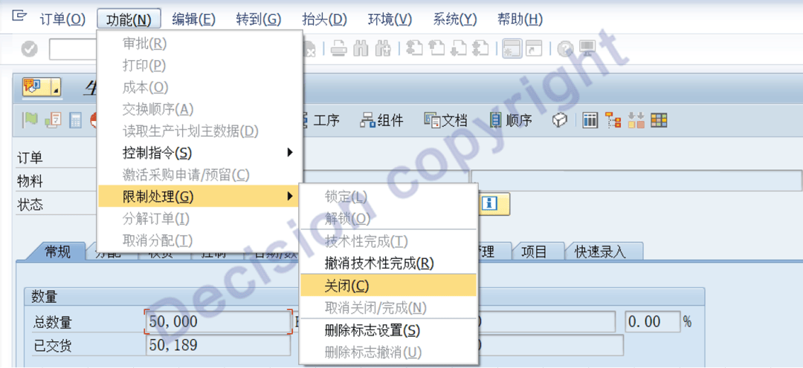803x368 pixels.
Task: Open 组件 (Components) overview
Action: click(x=381, y=120)
